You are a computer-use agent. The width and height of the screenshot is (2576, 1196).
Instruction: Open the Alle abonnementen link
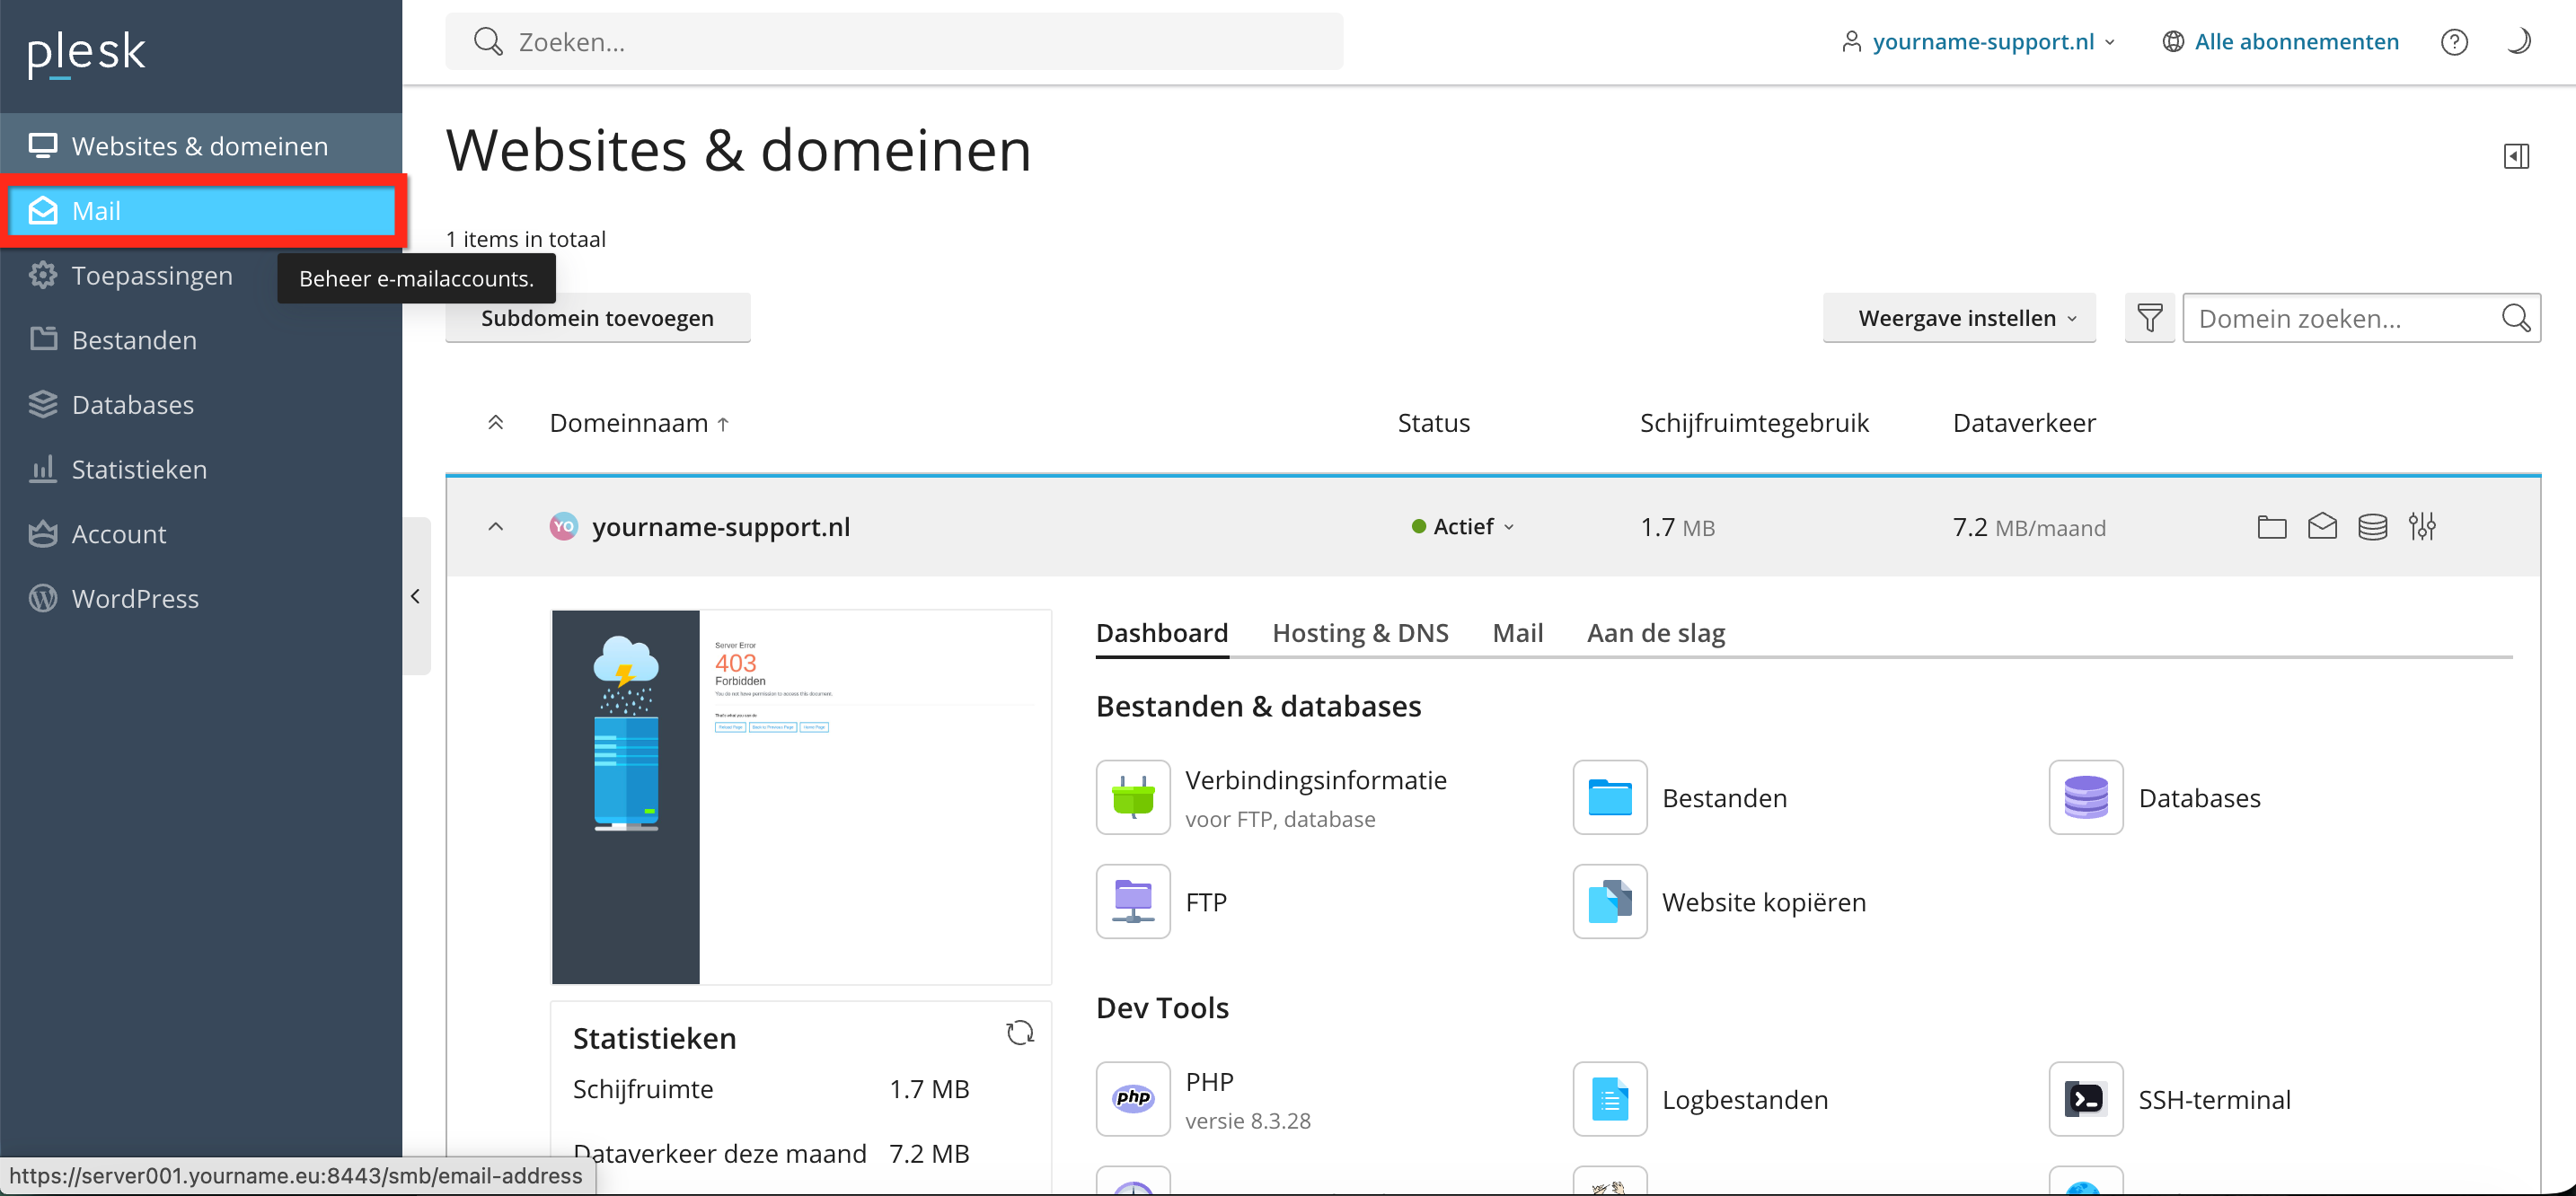coord(2296,42)
